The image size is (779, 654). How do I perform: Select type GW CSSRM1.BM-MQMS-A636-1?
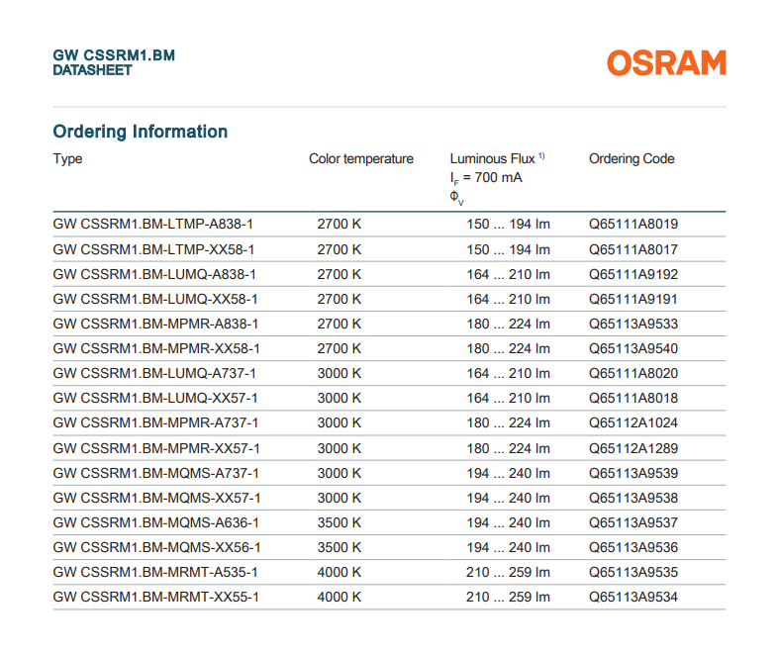coord(155,522)
